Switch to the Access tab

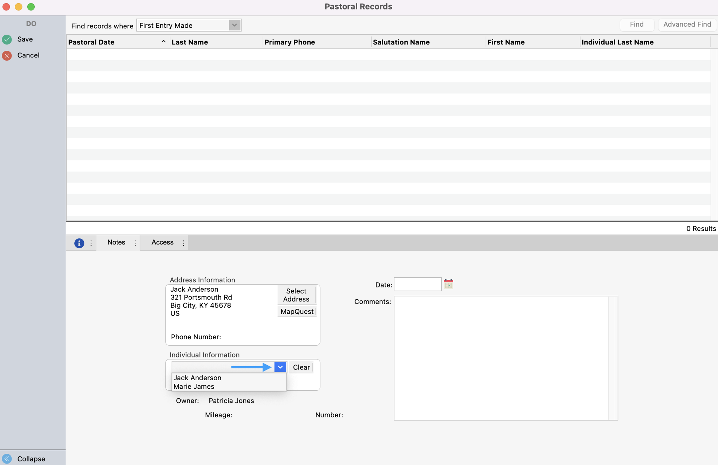tap(162, 242)
